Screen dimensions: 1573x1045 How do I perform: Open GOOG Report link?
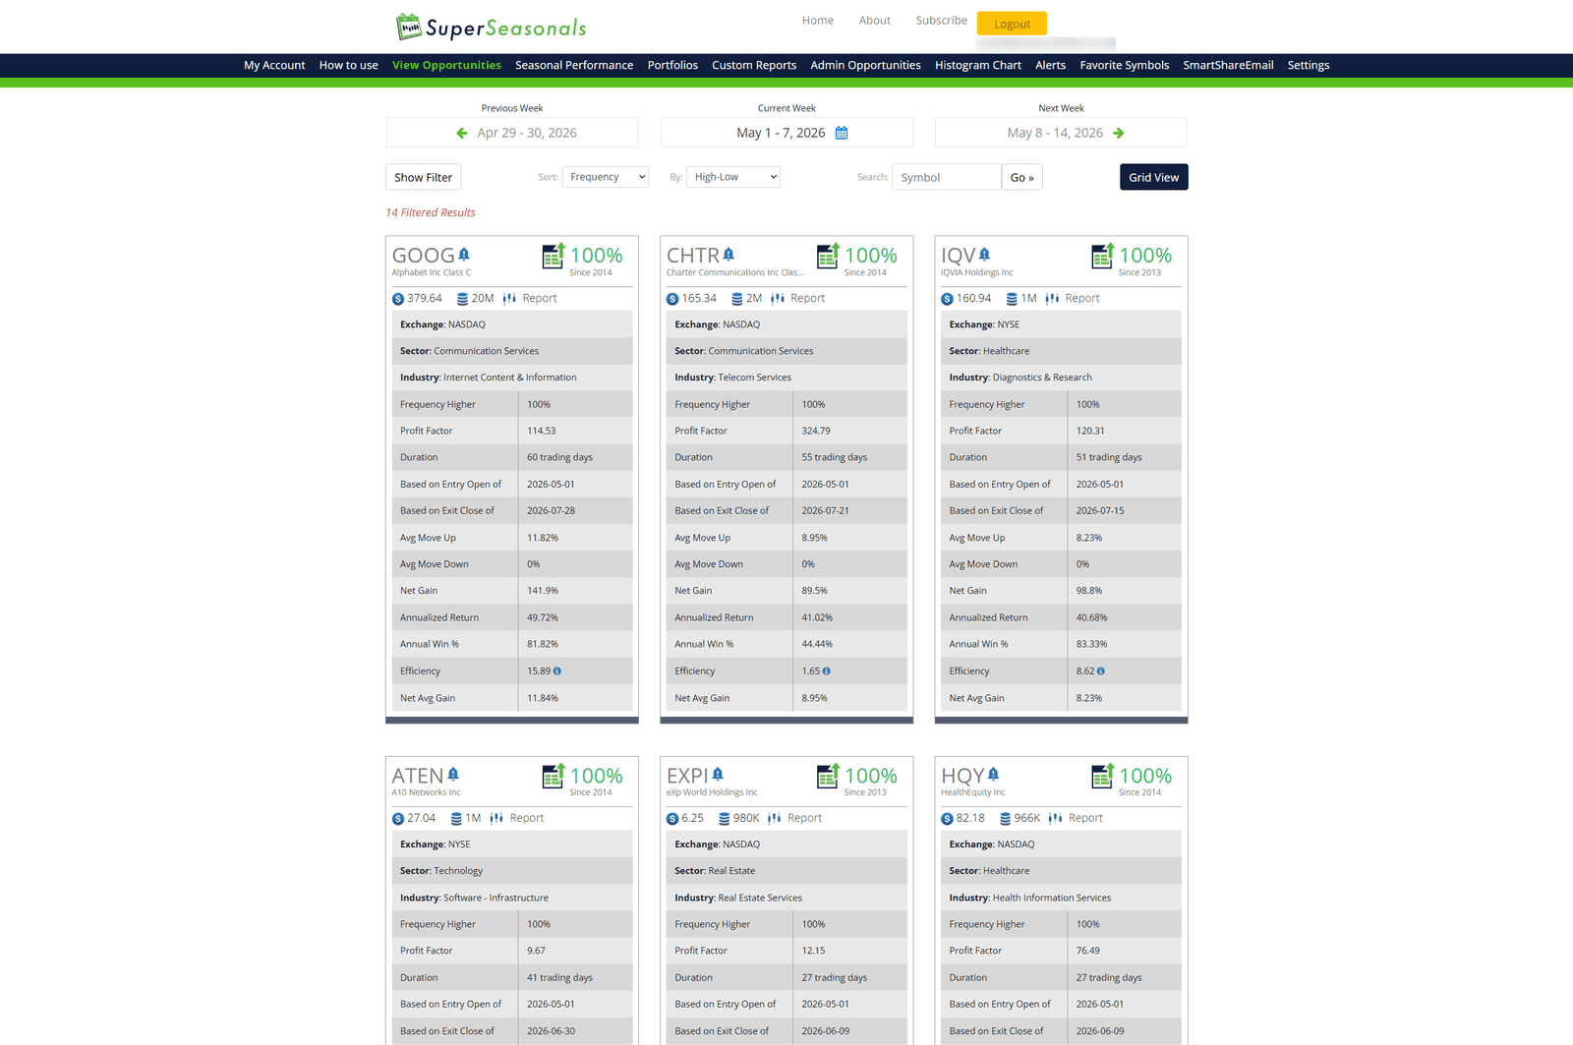(x=540, y=299)
